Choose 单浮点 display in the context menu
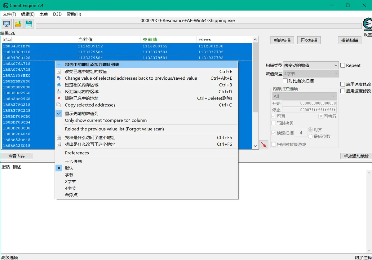This screenshot has width=372, height=260. point(146,195)
